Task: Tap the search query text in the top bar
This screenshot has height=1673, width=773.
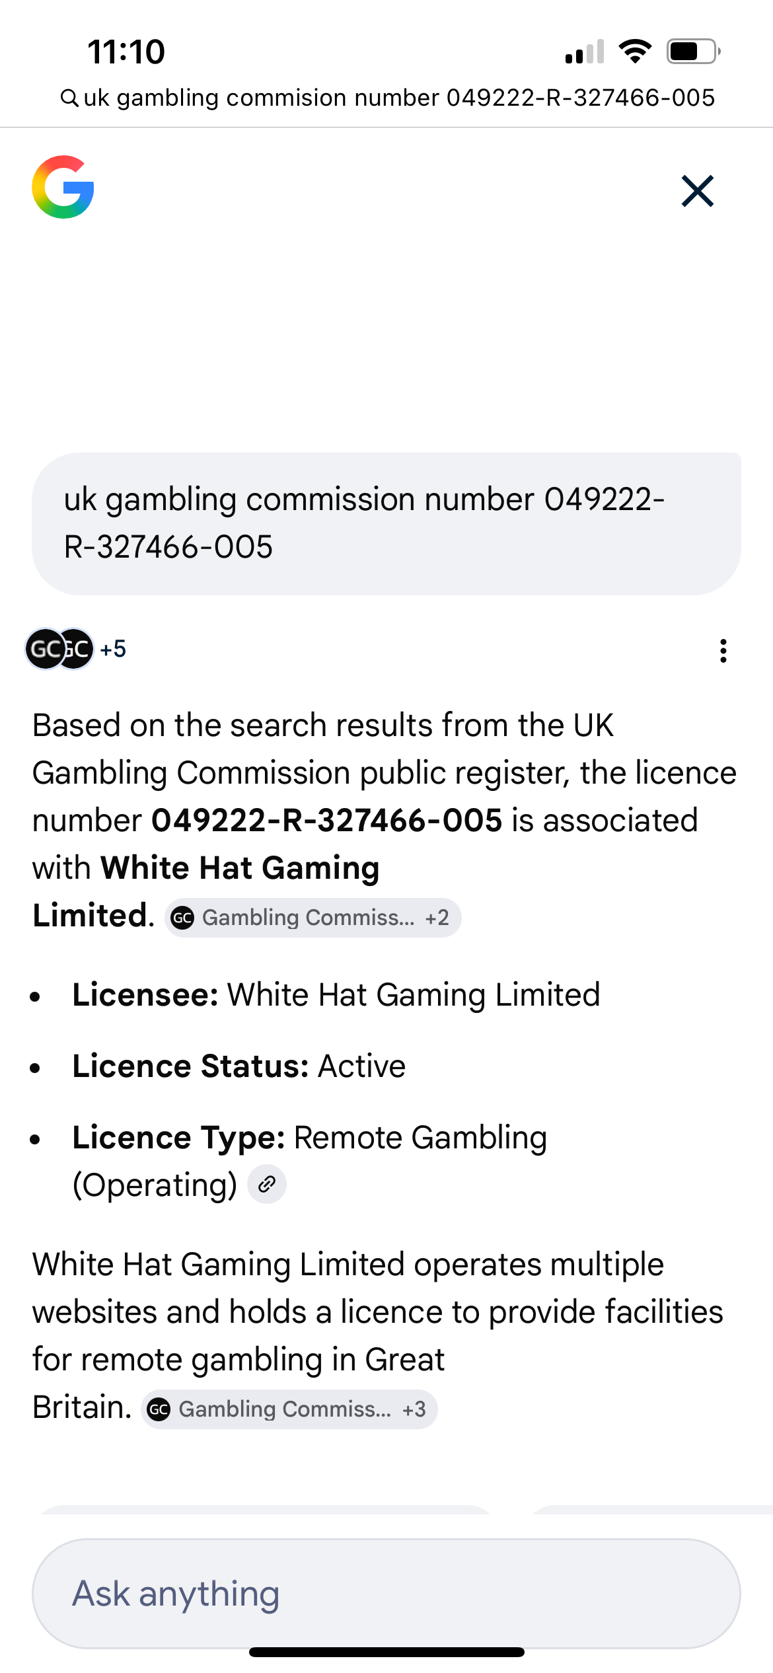Action: click(399, 98)
